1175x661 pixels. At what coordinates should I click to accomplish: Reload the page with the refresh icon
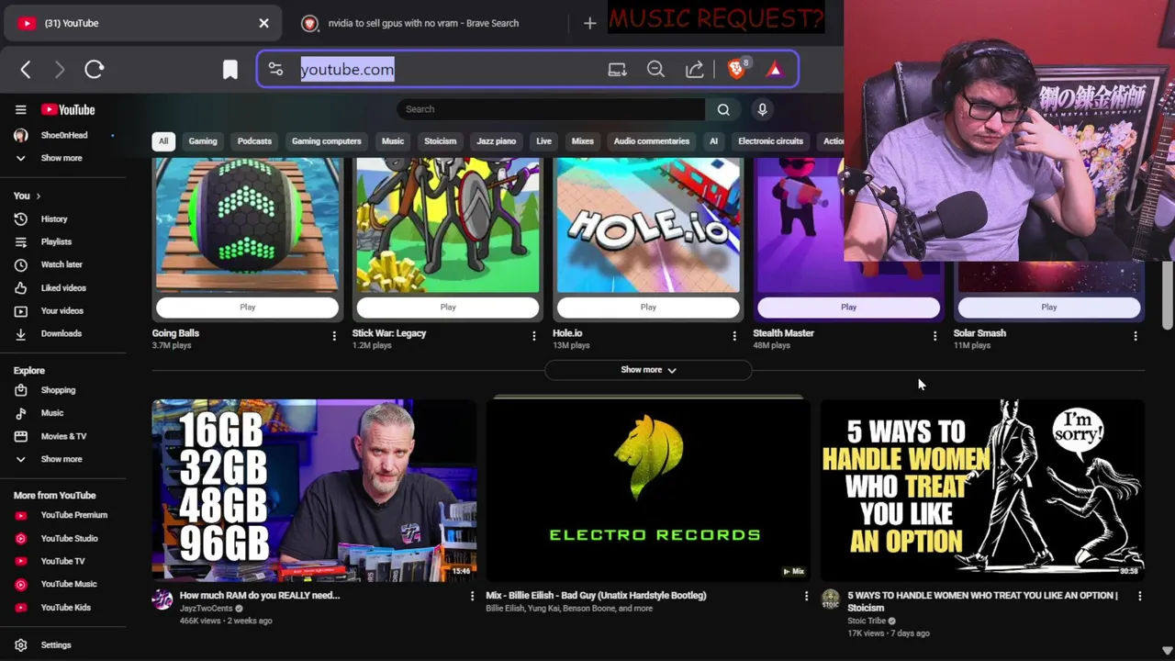[x=95, y=69]
